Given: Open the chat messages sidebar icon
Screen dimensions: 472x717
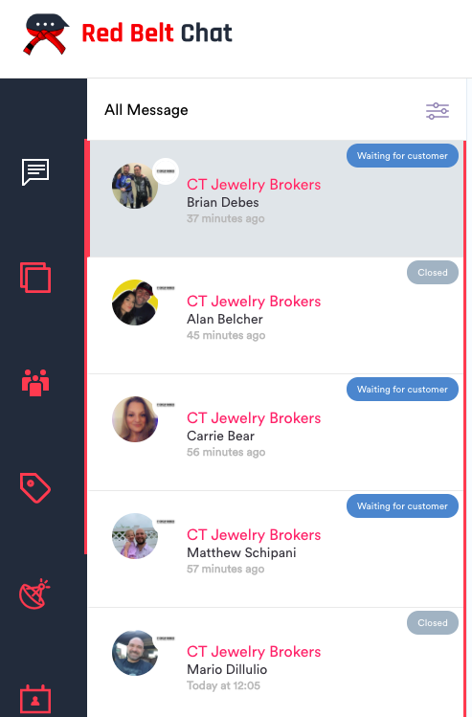Looking at the screenshot, I should 35,172.
